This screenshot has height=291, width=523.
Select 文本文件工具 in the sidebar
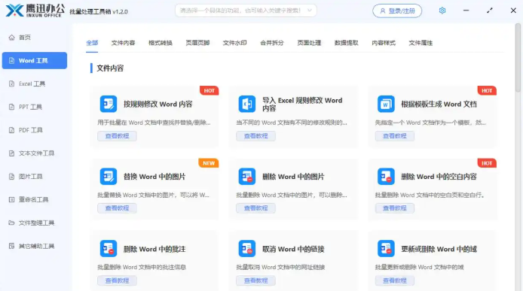click(35, 153)
